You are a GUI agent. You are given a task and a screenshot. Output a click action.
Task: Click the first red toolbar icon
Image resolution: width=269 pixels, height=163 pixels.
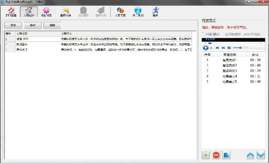(11, 11)
